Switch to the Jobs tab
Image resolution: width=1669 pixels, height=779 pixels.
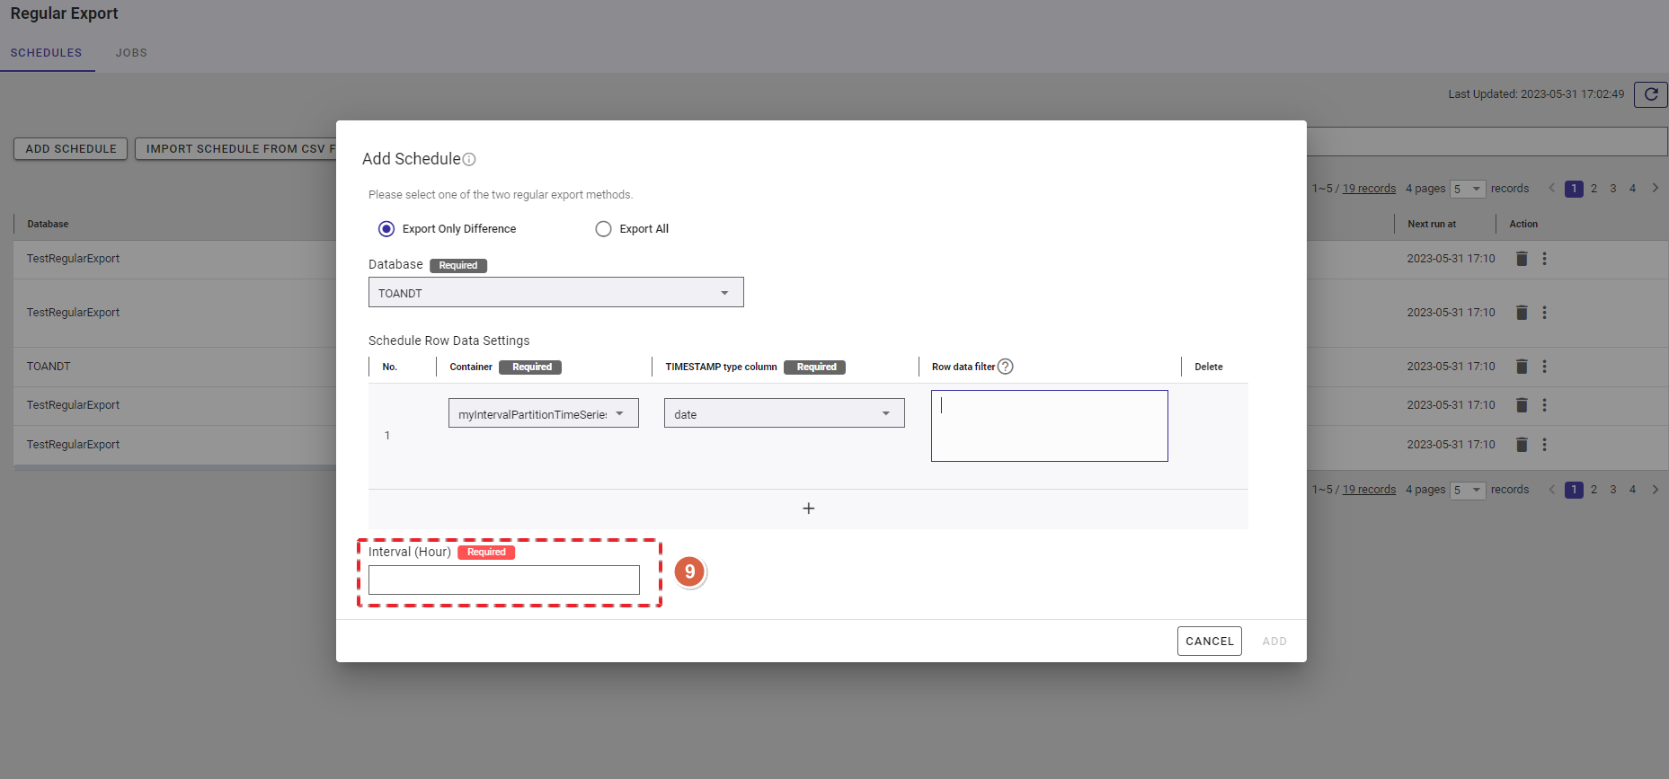[131, 53]
